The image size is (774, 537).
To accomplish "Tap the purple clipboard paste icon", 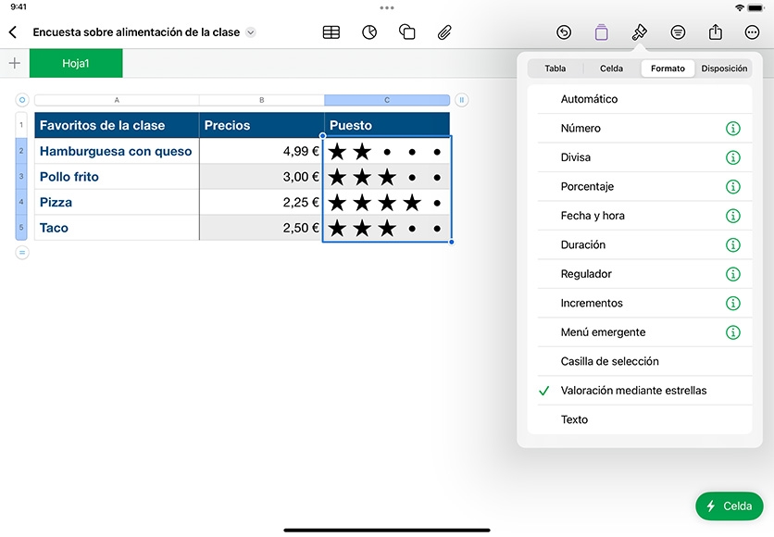I will point(601,32).
